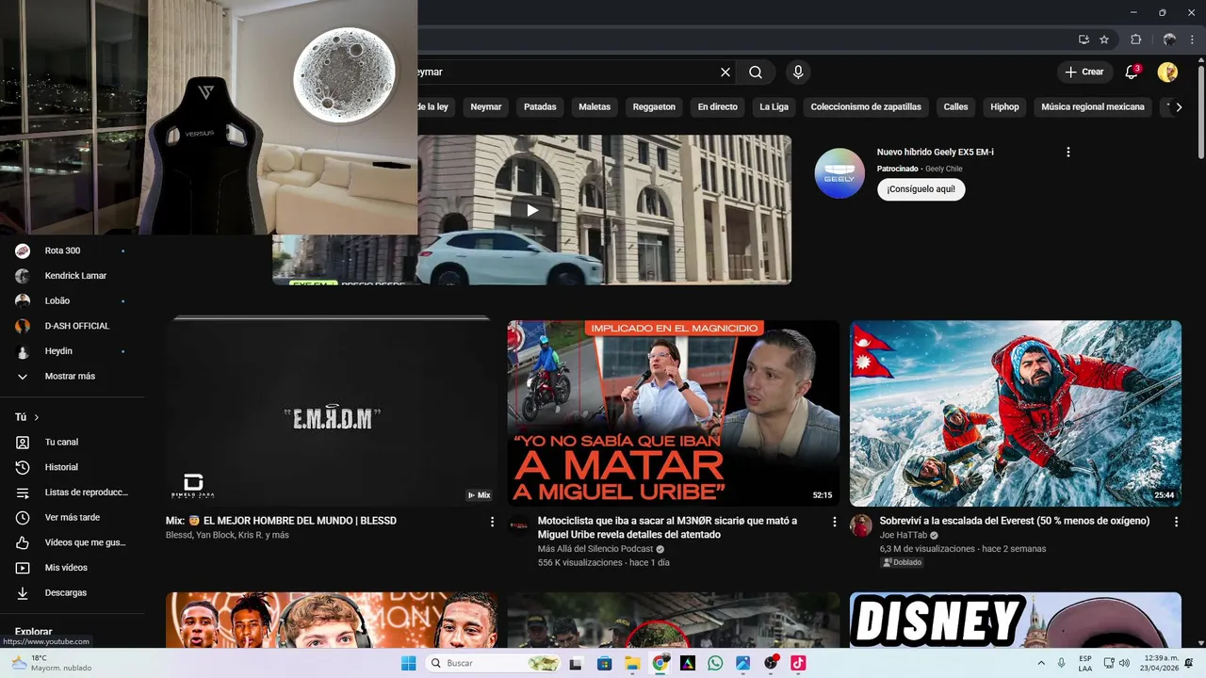This screenshot has height=678, width=1206.
Task: Bookmark this page with the star icon
Action: tap(1104, 40)
